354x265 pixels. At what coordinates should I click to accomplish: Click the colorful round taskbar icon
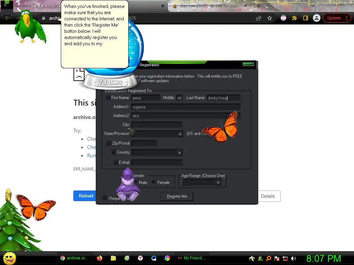167,258
